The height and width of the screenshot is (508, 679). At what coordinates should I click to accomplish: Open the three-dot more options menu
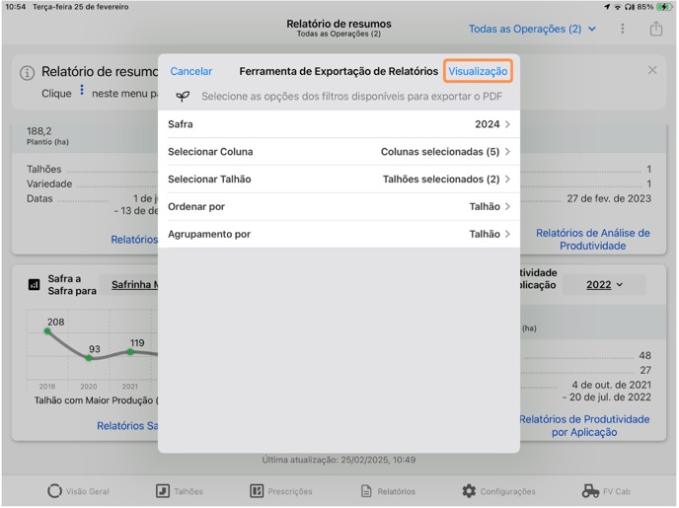[x=622, y=30]
